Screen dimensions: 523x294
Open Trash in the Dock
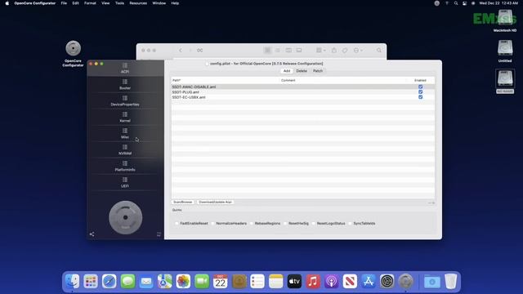click(450, 281)
